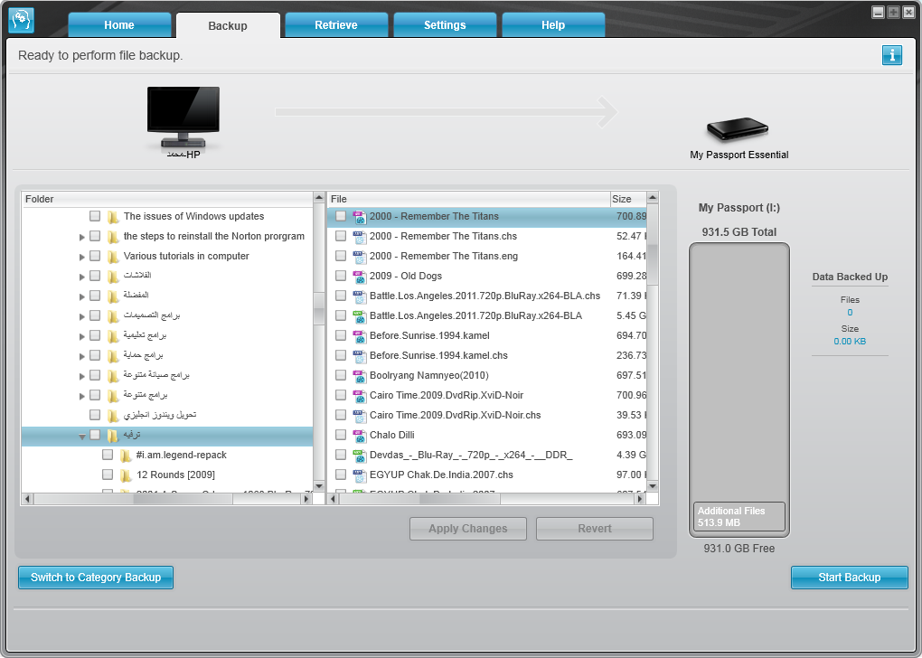Screen dimensions: 922x658
Task: Select file Before.Sunrise.1994.kamel.chs row
Action: click(486, 356)
